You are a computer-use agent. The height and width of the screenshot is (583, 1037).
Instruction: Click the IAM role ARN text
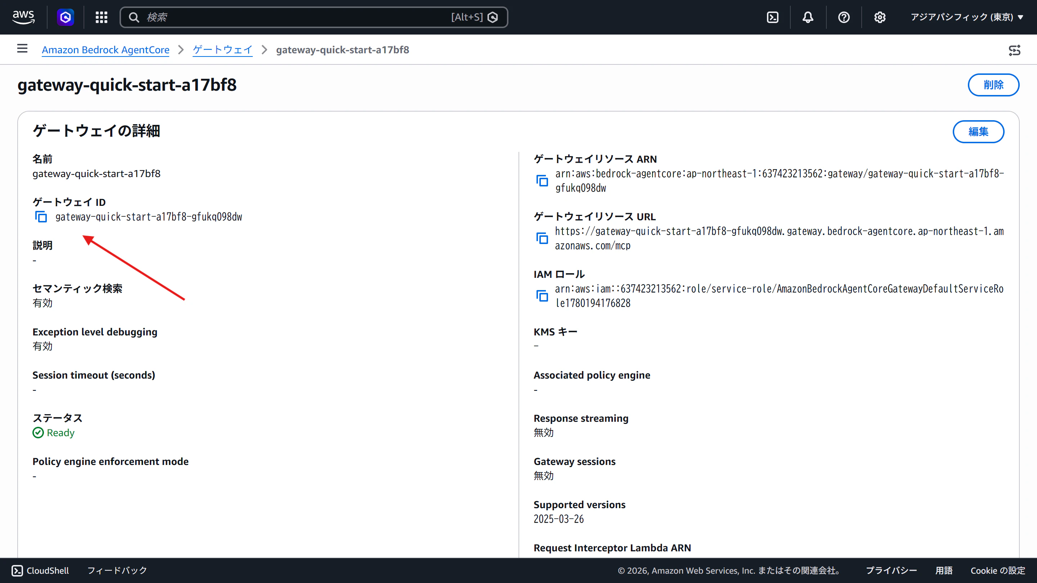(779, 296)
